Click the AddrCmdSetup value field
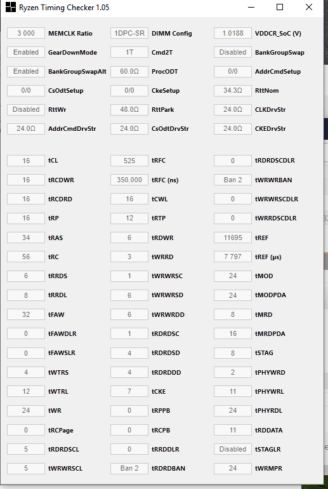Screen dimensions: 328x489 point(233,71)
